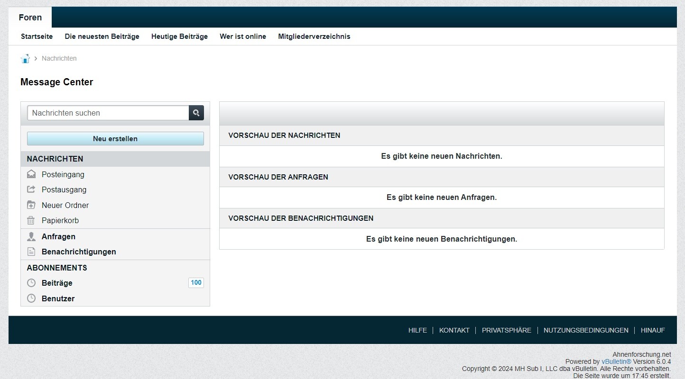Click the Benachrichtigungen document icon

[31, 252]
